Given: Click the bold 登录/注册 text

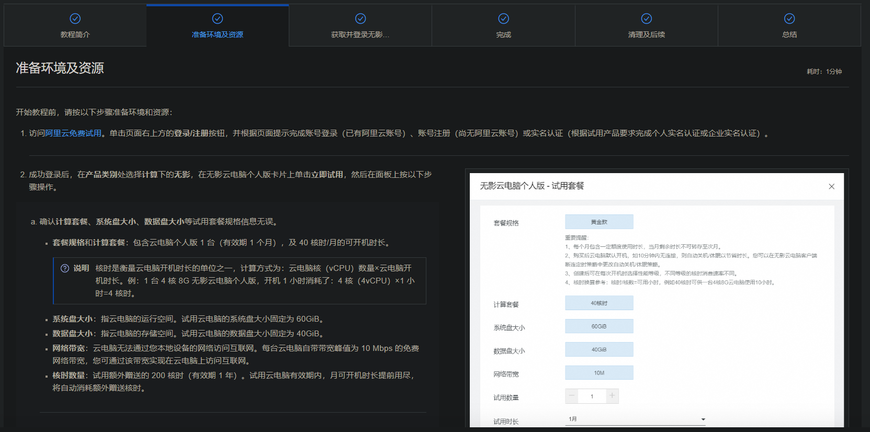Looking at the screenshot, I should tap(191, 133).
